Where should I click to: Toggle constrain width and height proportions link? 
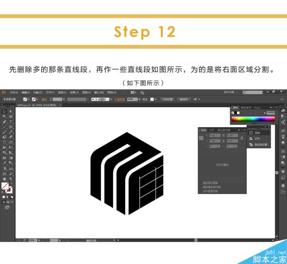(x=242, y=138)
